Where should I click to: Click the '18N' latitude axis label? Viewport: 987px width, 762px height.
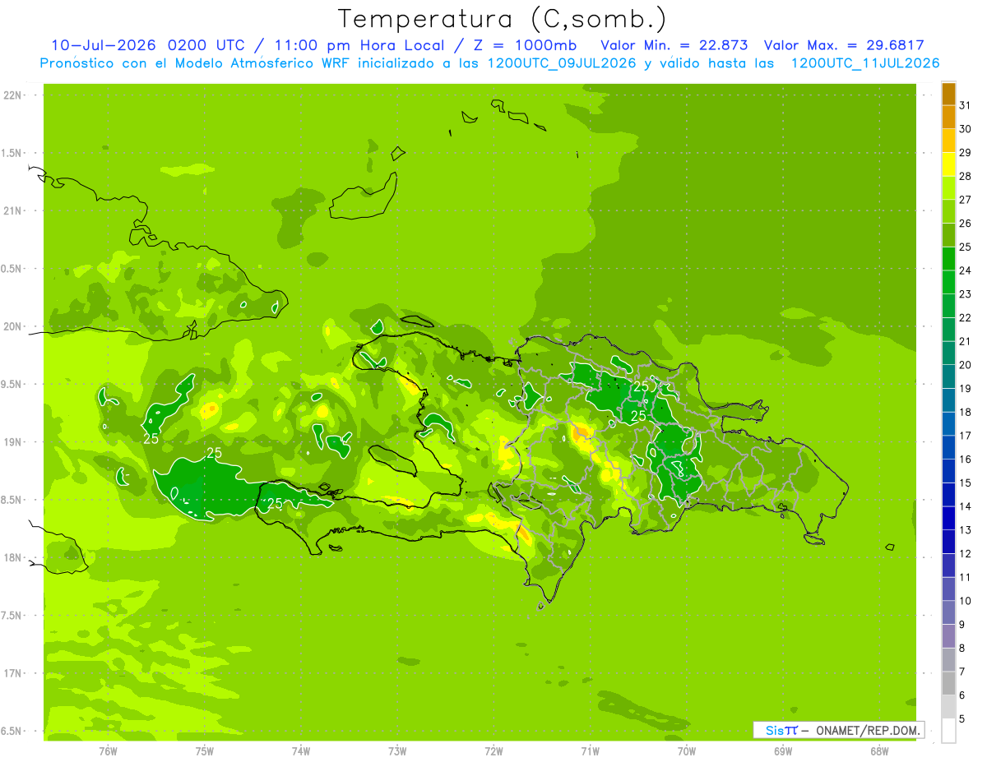coord(12,557)
